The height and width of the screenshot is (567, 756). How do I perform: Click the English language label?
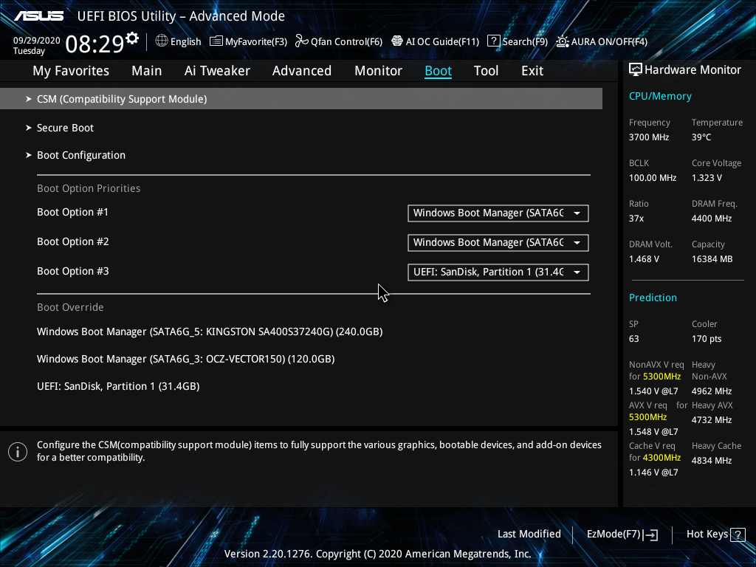pyautogui.click(x=185, y=41)
